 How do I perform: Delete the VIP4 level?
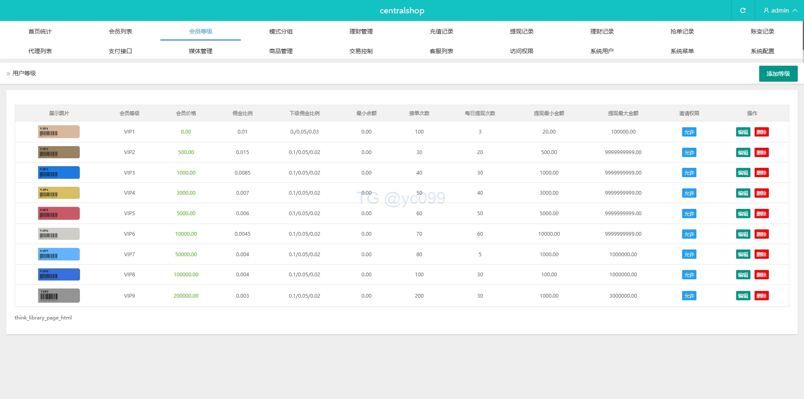(x=761, y=193)
